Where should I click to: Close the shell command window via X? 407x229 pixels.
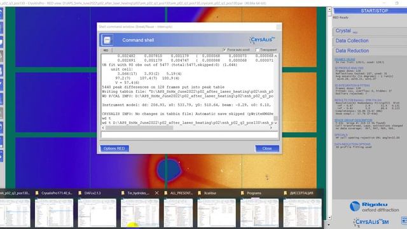click(x=279, y=27)
